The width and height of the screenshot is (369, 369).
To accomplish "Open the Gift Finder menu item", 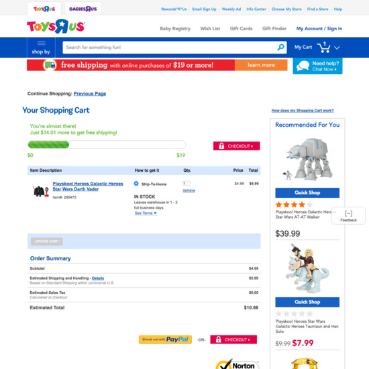I will pos(274,29).
